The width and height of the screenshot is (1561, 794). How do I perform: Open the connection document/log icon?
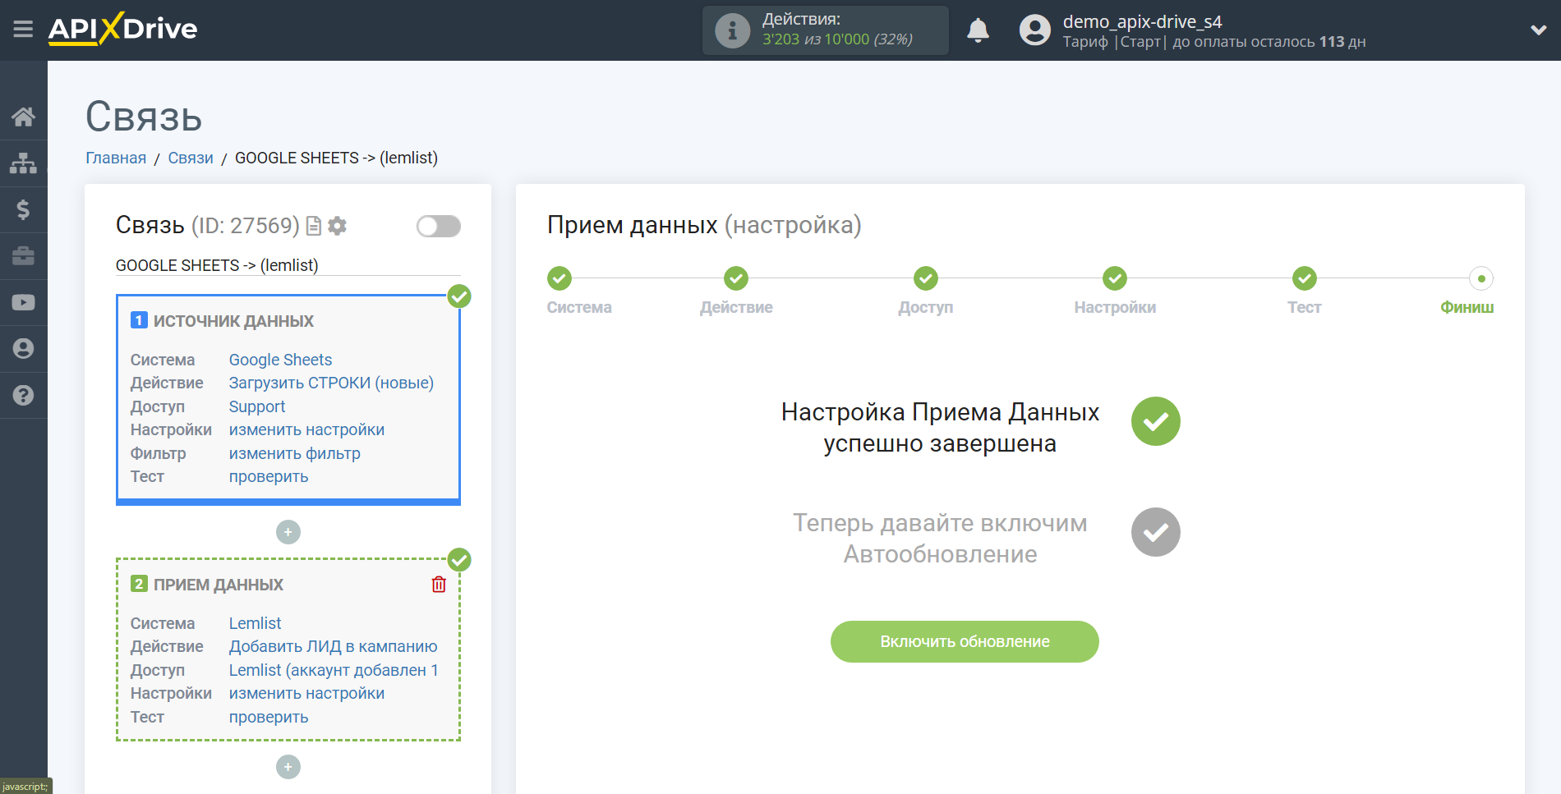(313, 226)
